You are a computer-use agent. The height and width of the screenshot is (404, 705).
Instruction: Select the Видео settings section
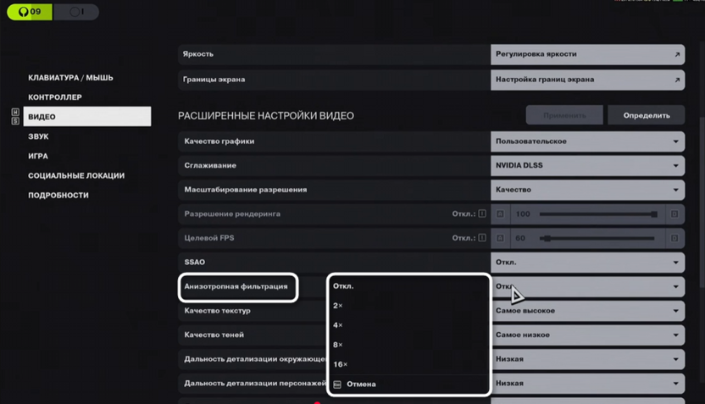(87, 116)
